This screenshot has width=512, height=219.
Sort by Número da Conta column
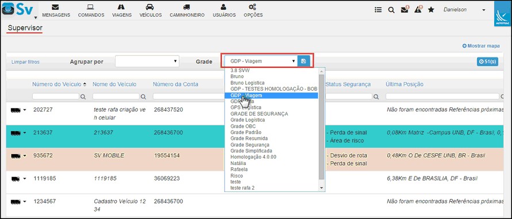click(175, 84)
